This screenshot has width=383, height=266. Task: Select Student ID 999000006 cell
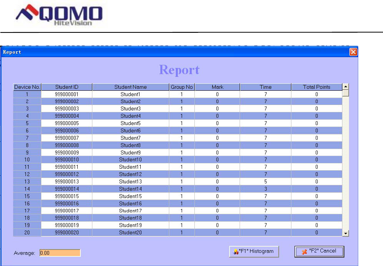click(x=67, y=130)
